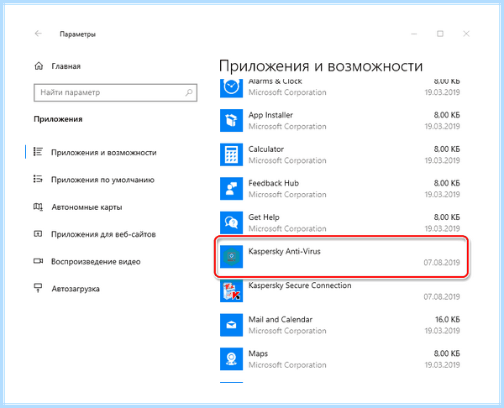
Task: Click the Автономные карты map icon
Action: tap(38, 207)
